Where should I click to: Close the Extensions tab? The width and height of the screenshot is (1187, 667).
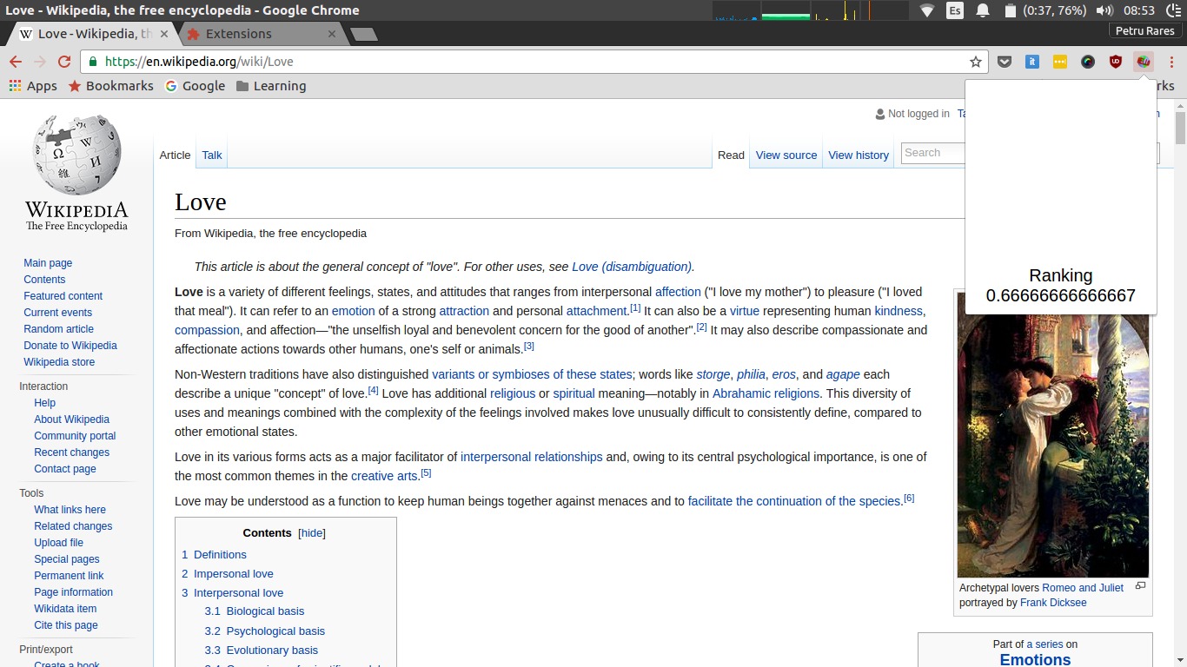point(332,34)
